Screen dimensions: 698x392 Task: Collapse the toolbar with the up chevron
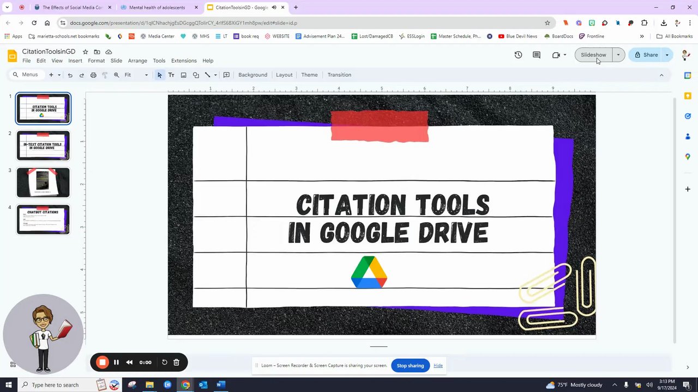[661, 75]
